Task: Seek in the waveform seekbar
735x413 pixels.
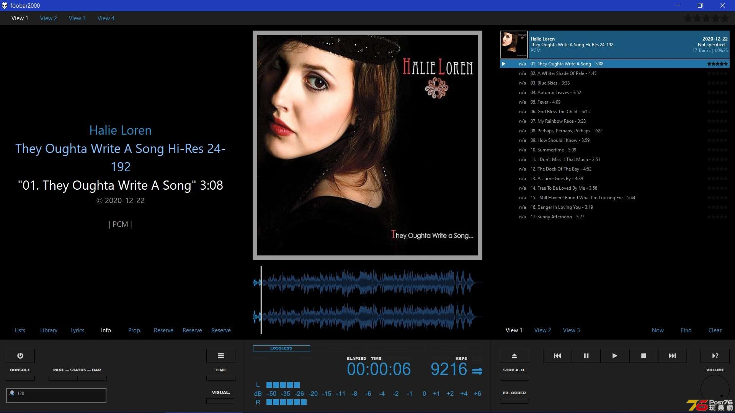Action: coord(367,300)
